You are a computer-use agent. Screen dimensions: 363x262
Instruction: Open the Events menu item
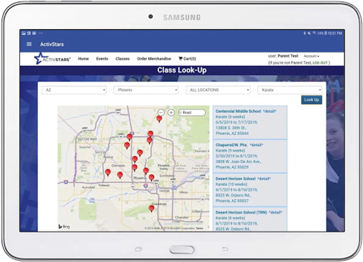[102, 59]
